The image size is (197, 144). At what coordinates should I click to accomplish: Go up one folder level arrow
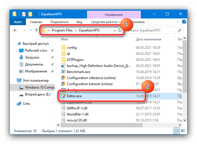point(37,30)
